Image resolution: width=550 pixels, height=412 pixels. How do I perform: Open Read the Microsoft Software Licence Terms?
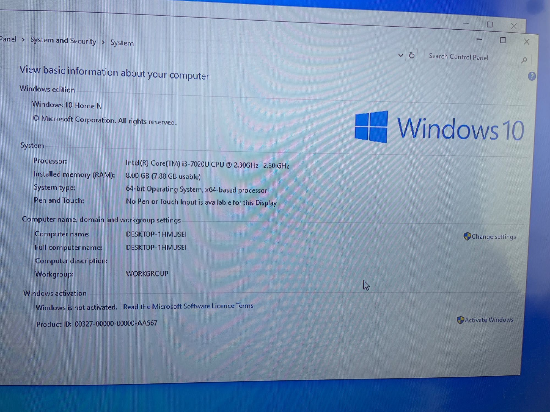188,306
